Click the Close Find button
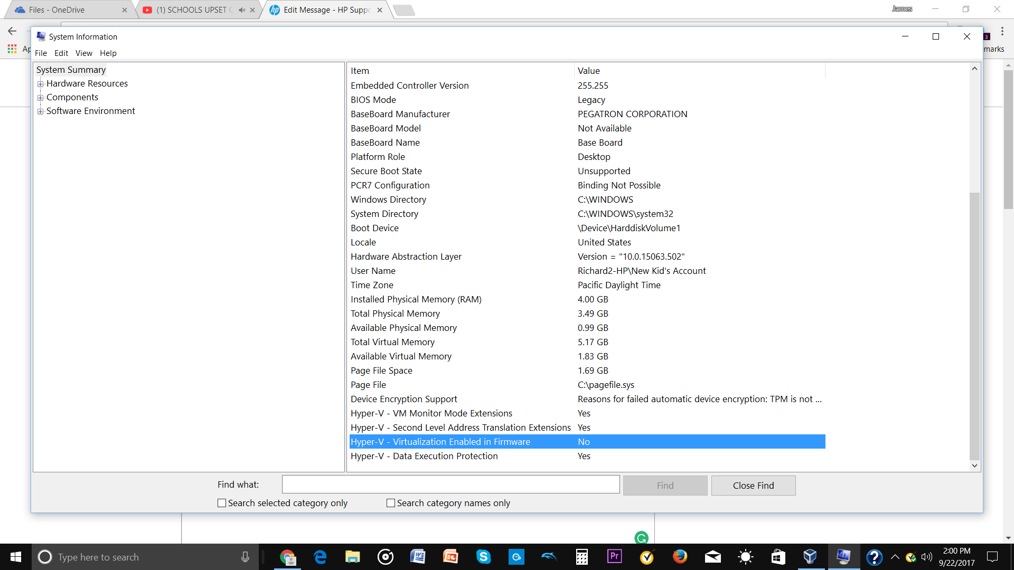 754,485
